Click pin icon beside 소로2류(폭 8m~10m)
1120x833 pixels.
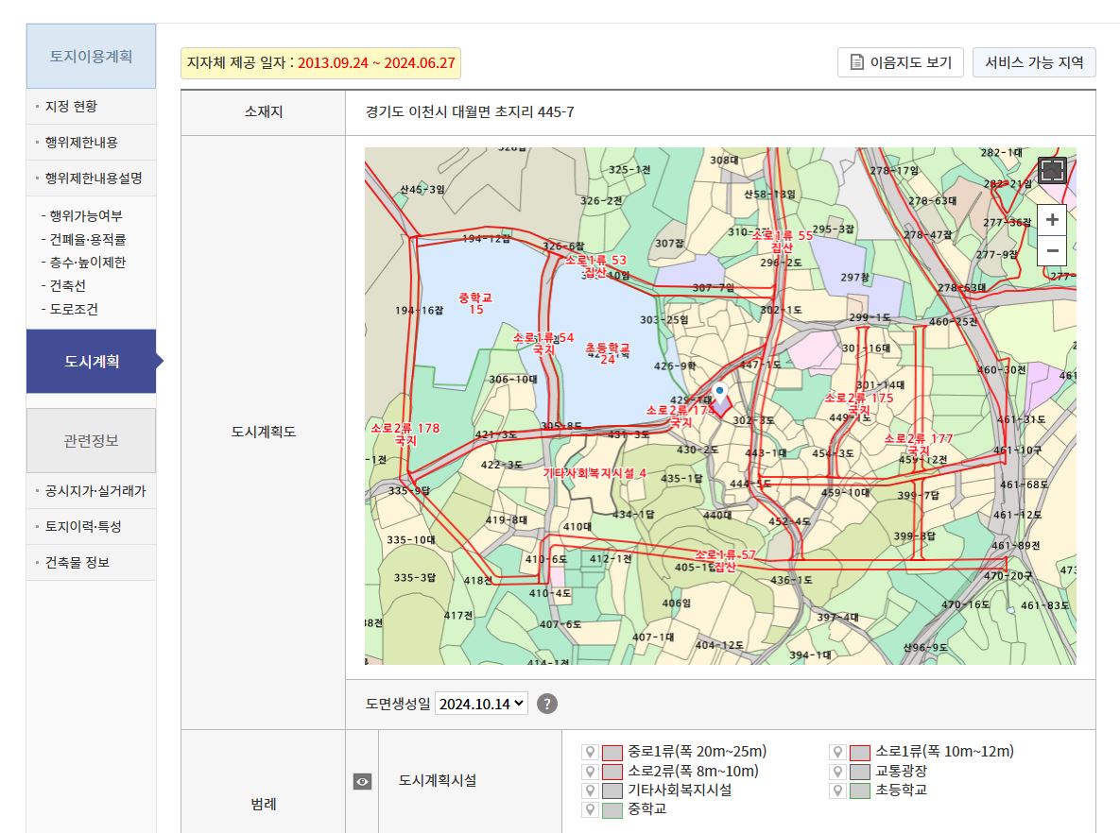pyautogui.click(x=590, y=771)
